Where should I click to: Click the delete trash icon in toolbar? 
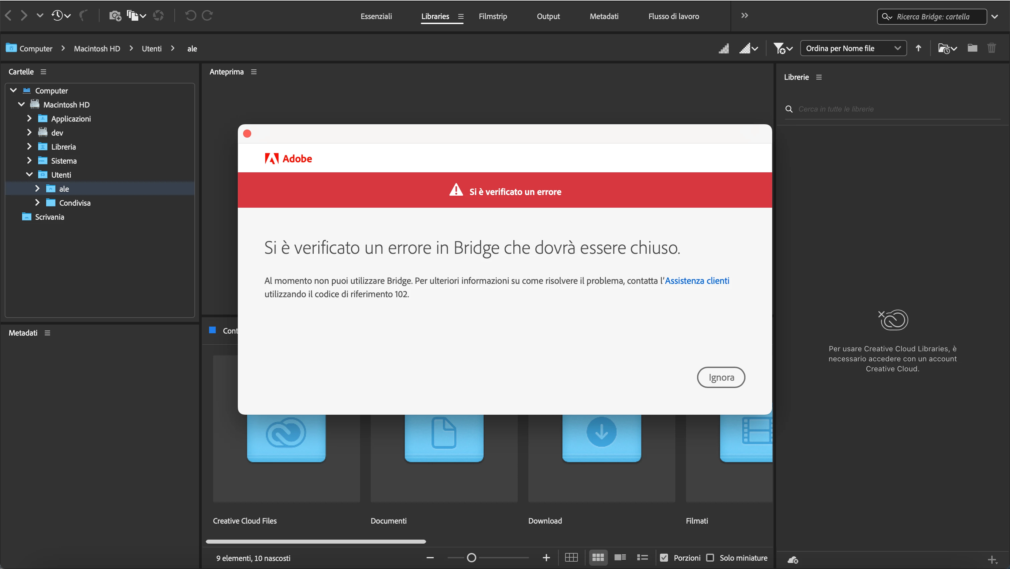tap(991, 48)
